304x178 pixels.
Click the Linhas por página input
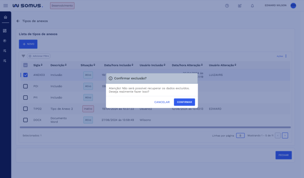240,136
